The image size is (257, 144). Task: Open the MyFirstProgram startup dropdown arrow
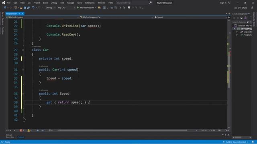tap(96, 8)
